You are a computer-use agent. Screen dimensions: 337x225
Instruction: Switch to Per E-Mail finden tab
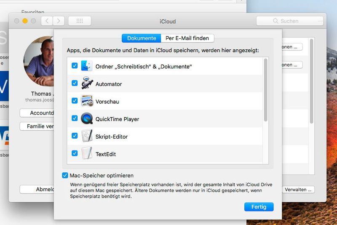(x=187, y=38)
